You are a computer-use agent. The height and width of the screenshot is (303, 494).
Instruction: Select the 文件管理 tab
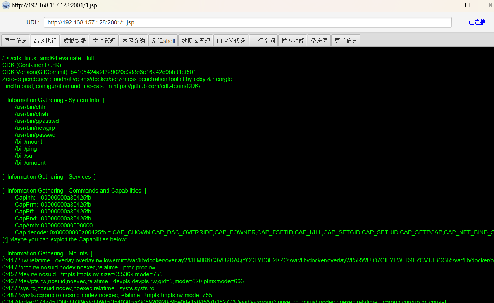tap(104, 41)
